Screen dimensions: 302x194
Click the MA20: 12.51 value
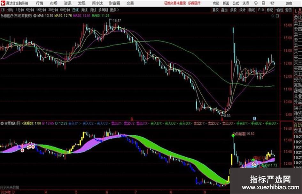pos(82,16)
